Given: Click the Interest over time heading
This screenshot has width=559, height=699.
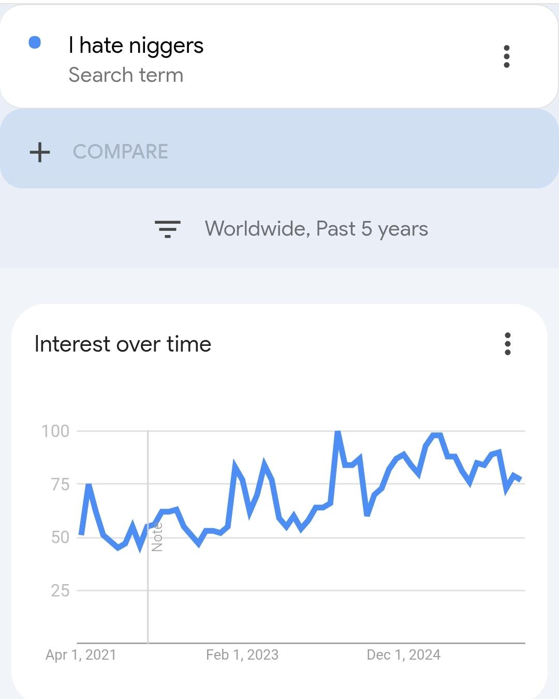Looking at the screenshot, I should click(123, 344).
